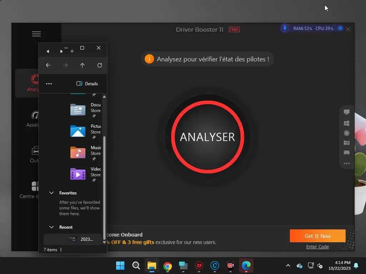Open the monitor device icon in the right strip
Image resolution: width=366 pixels, height=274 pixels.
tap(347, 112)
